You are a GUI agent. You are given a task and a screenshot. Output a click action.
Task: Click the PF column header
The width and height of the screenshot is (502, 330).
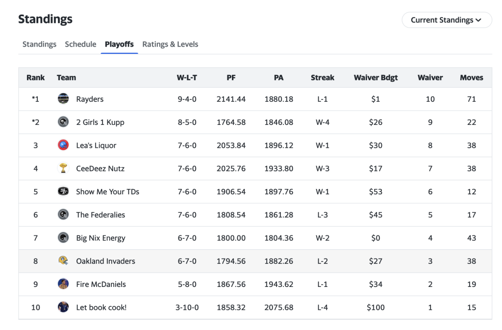click(231, 77)
